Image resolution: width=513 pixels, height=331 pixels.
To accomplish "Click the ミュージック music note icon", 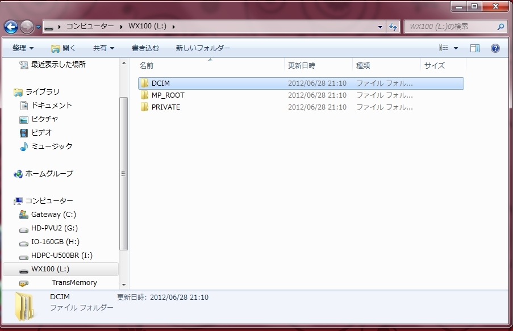I will 24,147.
